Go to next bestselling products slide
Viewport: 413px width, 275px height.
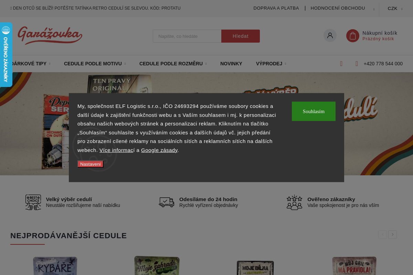[392, 234]
